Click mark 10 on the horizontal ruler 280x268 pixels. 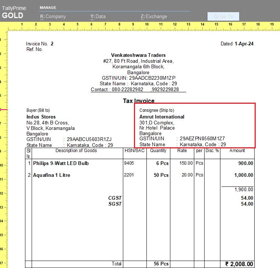147,25
